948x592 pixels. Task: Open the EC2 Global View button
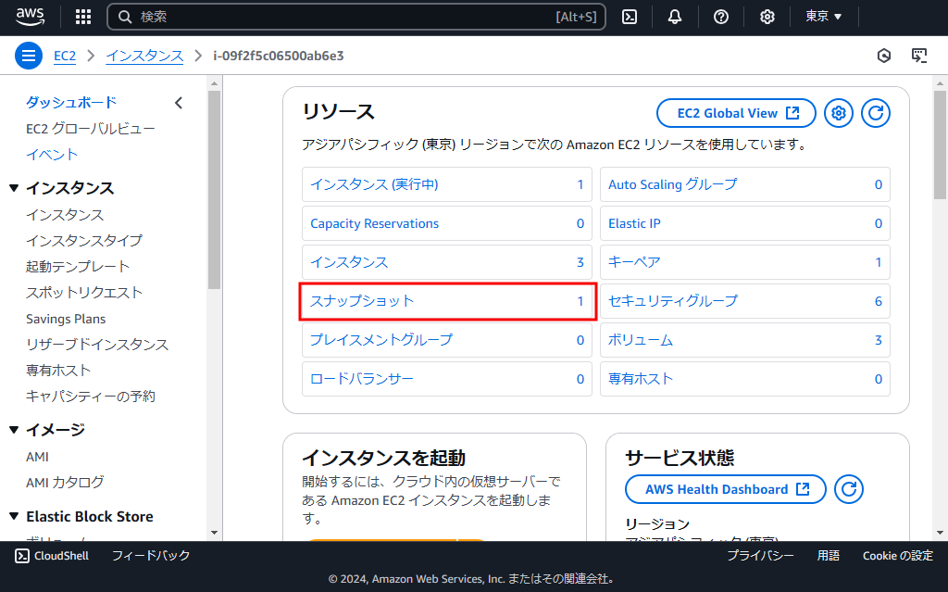736,113
